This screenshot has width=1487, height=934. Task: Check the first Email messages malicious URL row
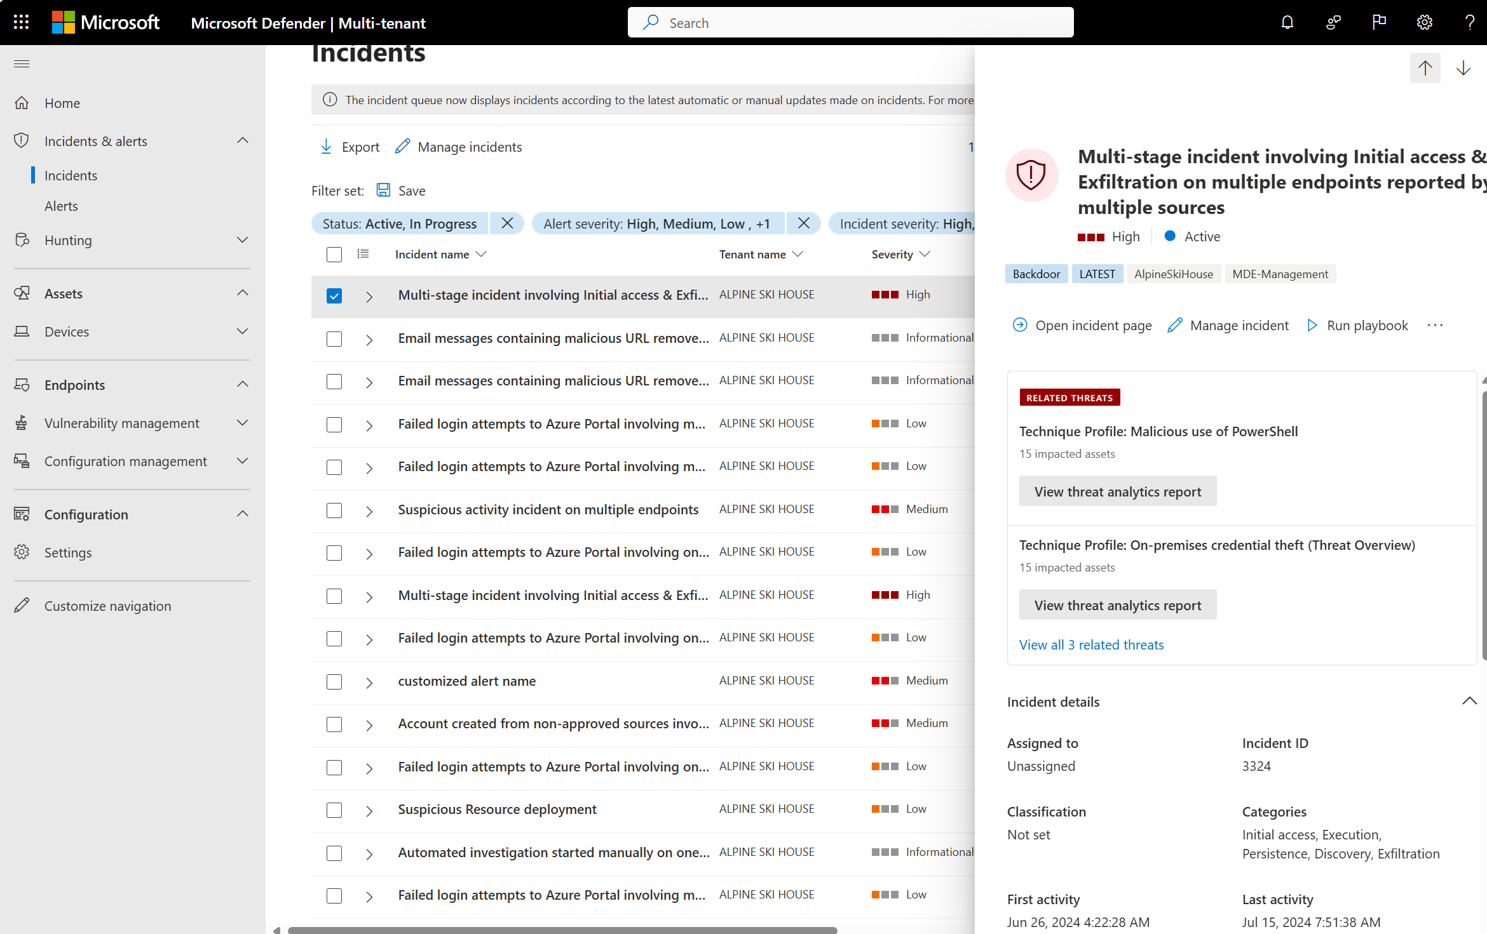coord(334,339)
